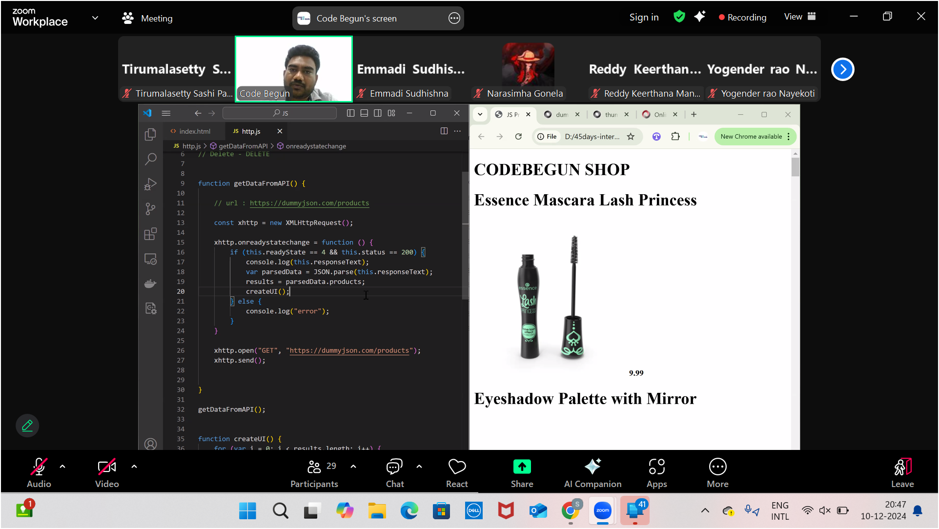Open the Meeting tab
The image size is (939, 529).
pos(147,18)
